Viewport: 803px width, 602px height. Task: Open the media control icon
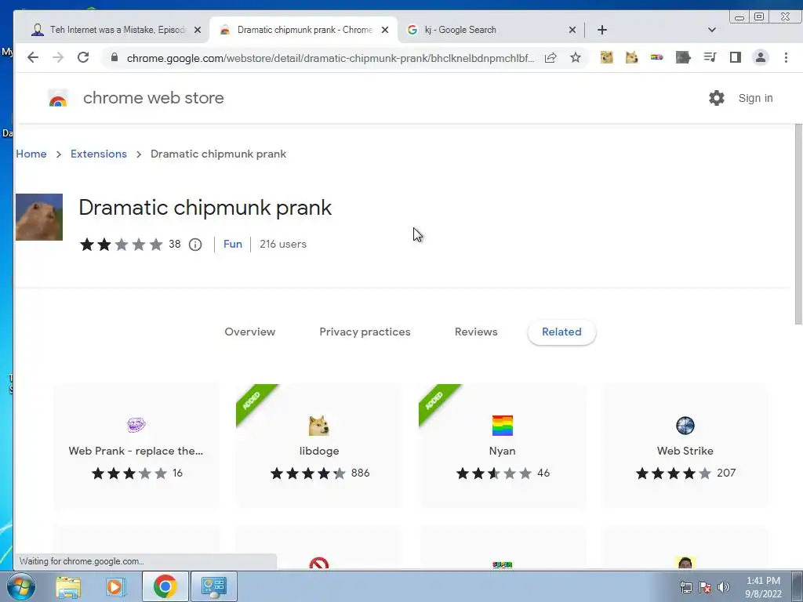[710, 57]
